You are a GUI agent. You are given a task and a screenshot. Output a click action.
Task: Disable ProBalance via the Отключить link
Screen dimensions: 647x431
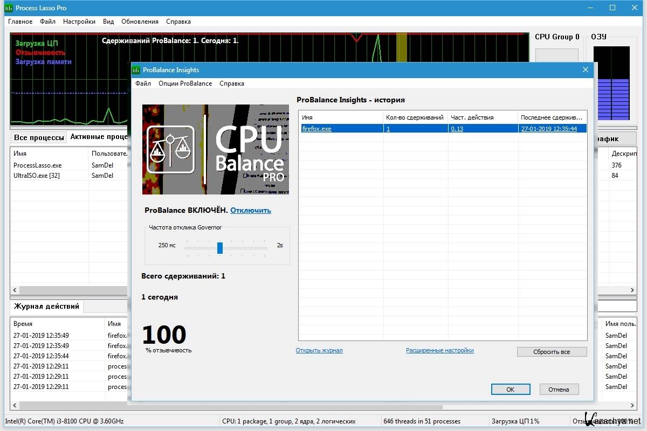point(251,210)
